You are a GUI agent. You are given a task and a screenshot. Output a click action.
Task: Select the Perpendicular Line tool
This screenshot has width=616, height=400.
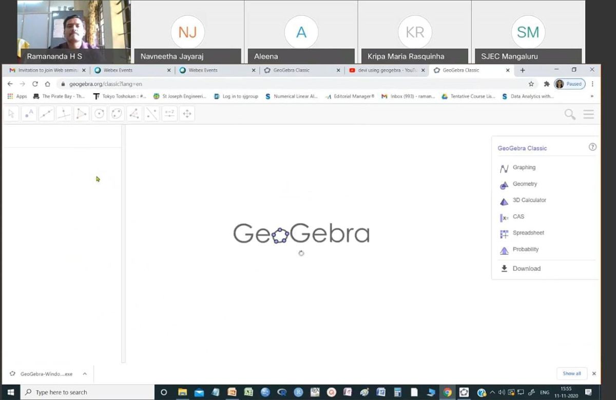coord(64,114)
